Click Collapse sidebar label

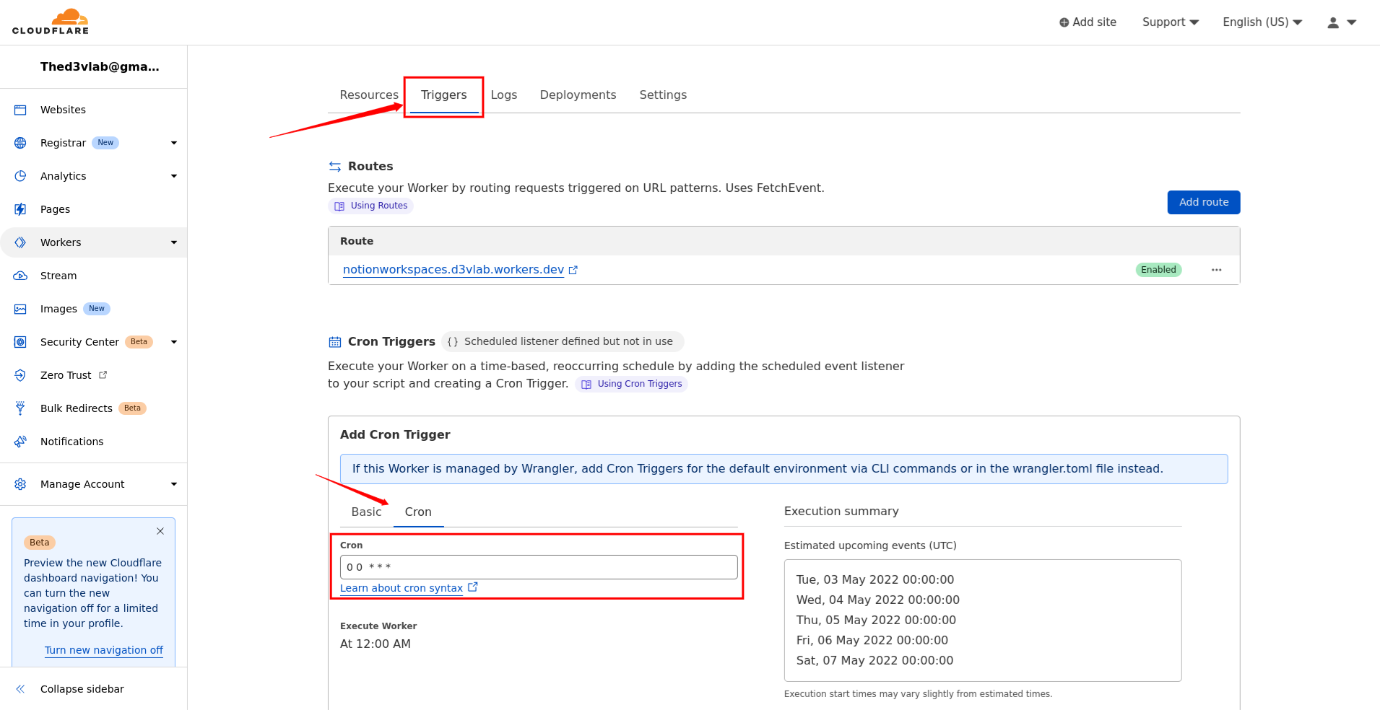82,689
